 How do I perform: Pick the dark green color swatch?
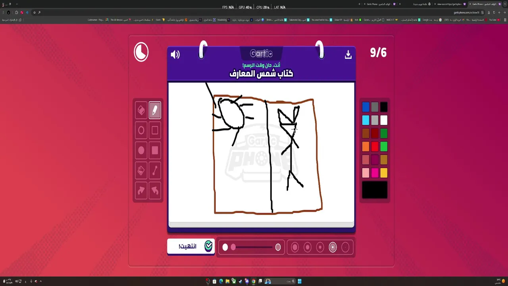click(x=384, y=133)
